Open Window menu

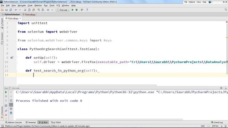[66, 6]
